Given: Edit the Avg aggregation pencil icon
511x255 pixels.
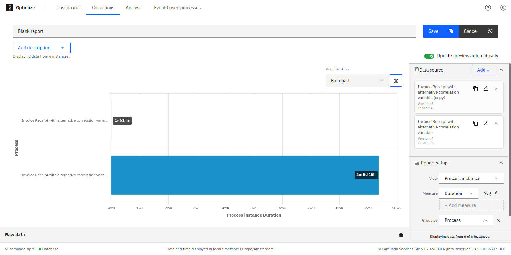Looking at the screenshot, I should tap(496, 193).
